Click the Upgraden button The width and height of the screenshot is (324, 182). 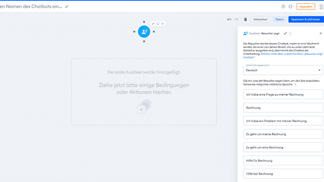tap(306, 7)
